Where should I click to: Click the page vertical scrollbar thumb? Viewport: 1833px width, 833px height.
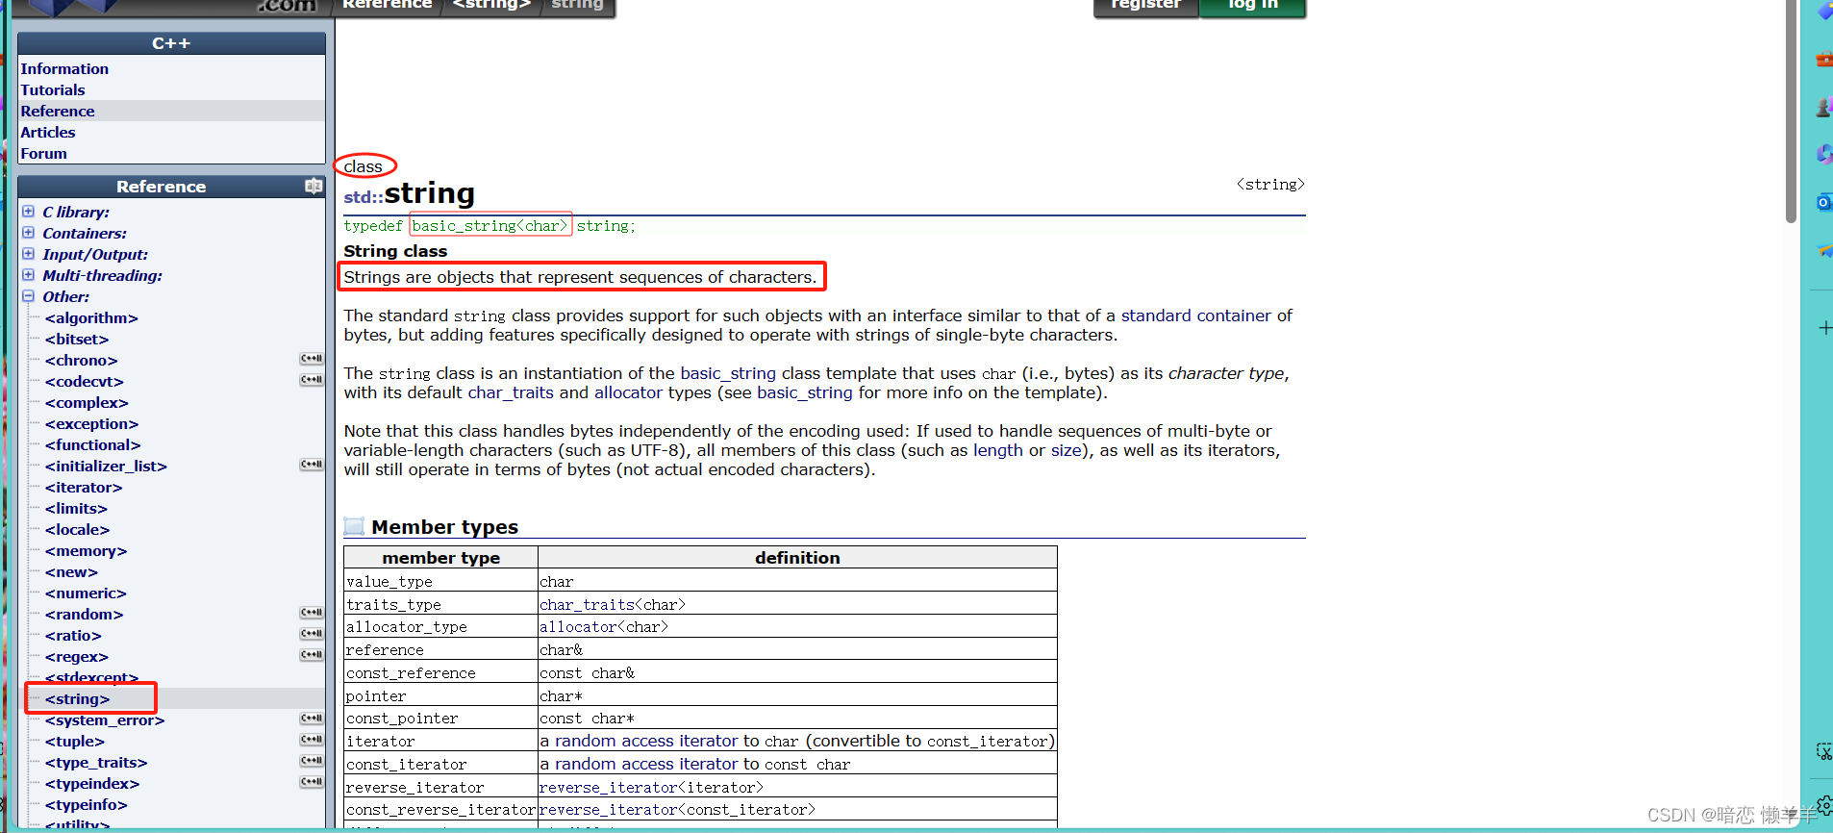point(1791,111)
